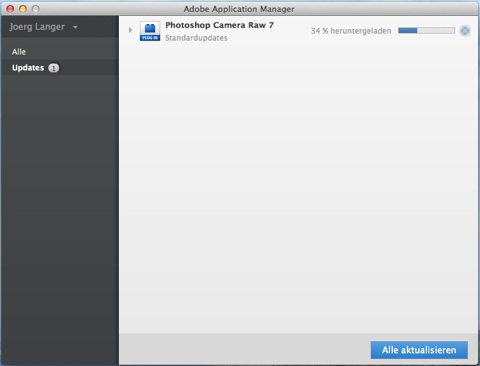Close the Adobe Application Manager window
The height and width of the screenshot is (366, 480).
[10, 9]
